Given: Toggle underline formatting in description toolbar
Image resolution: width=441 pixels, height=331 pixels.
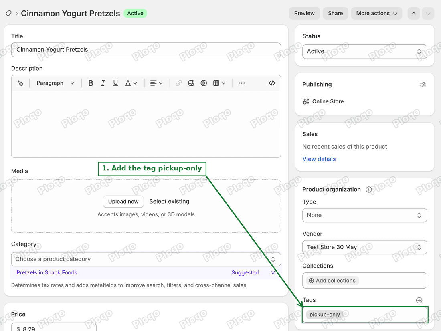Looking at the screenshot, I should pos(115,83).
